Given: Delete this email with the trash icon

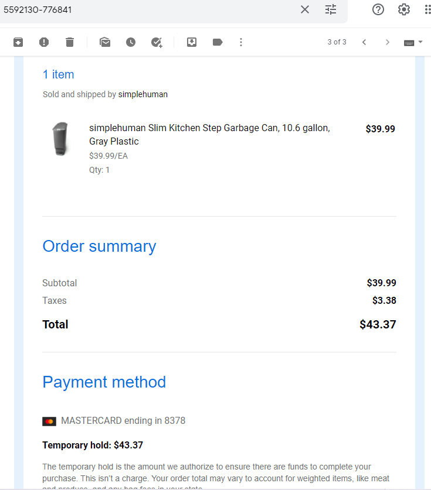Looking at the screenshot, I should [70, 42].
